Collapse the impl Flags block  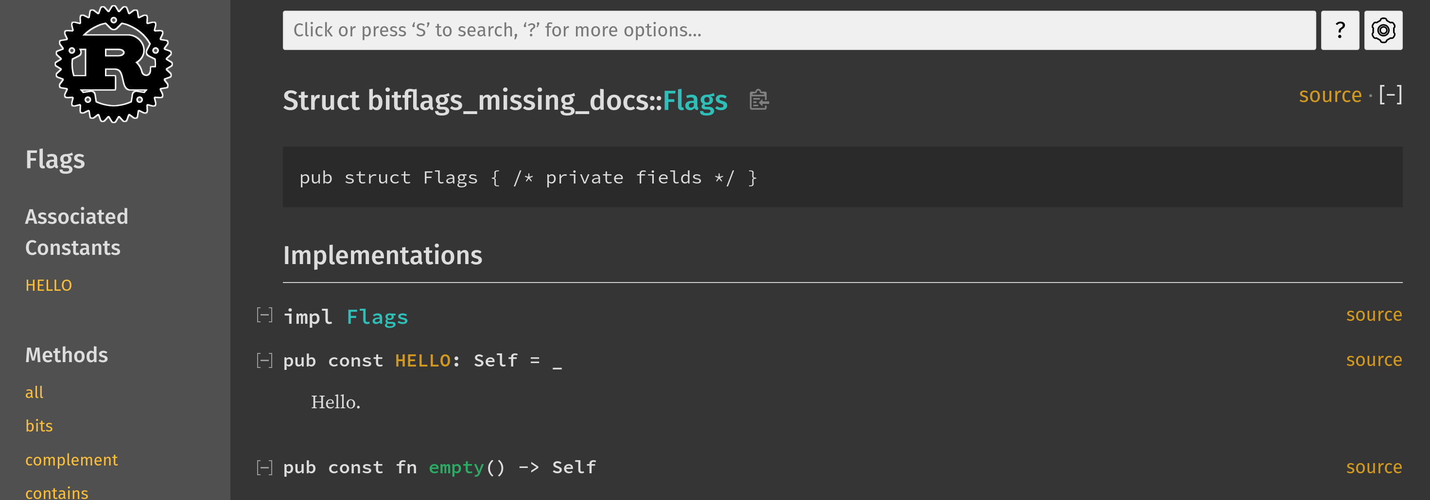pos(264,316)
